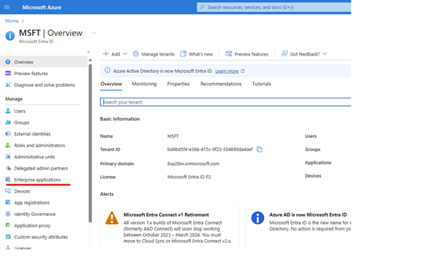
Task: Select the Overview icon in the sidebar
Action: click(x=8, y=62)
